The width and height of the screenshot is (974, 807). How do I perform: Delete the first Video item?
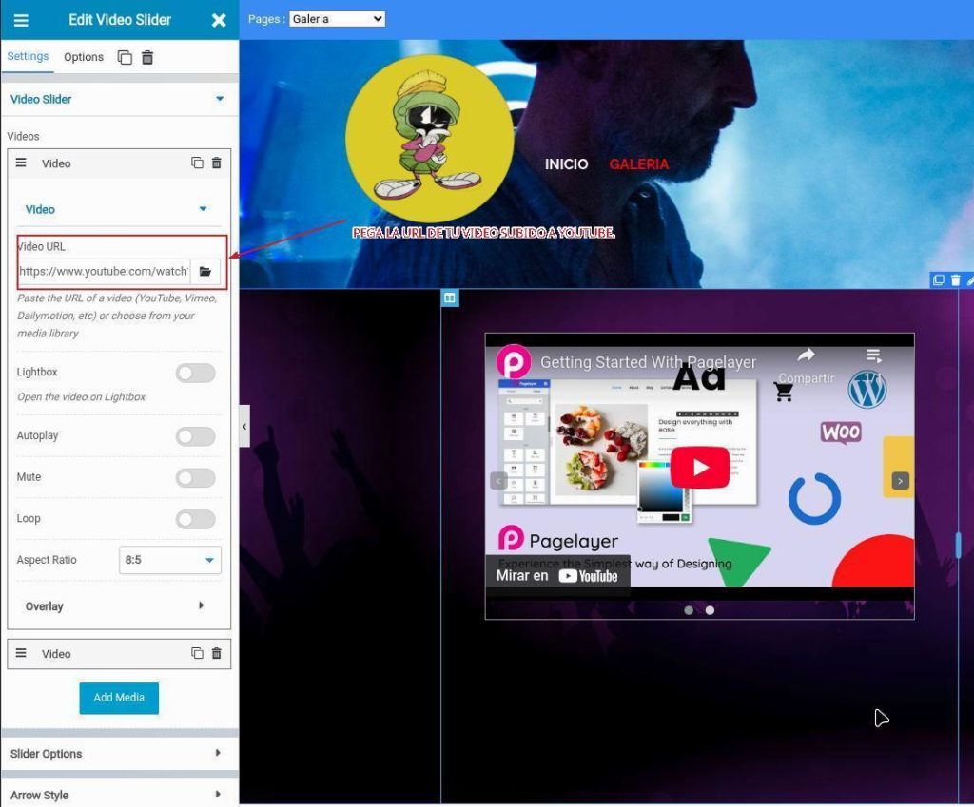(x=216, y=163)
